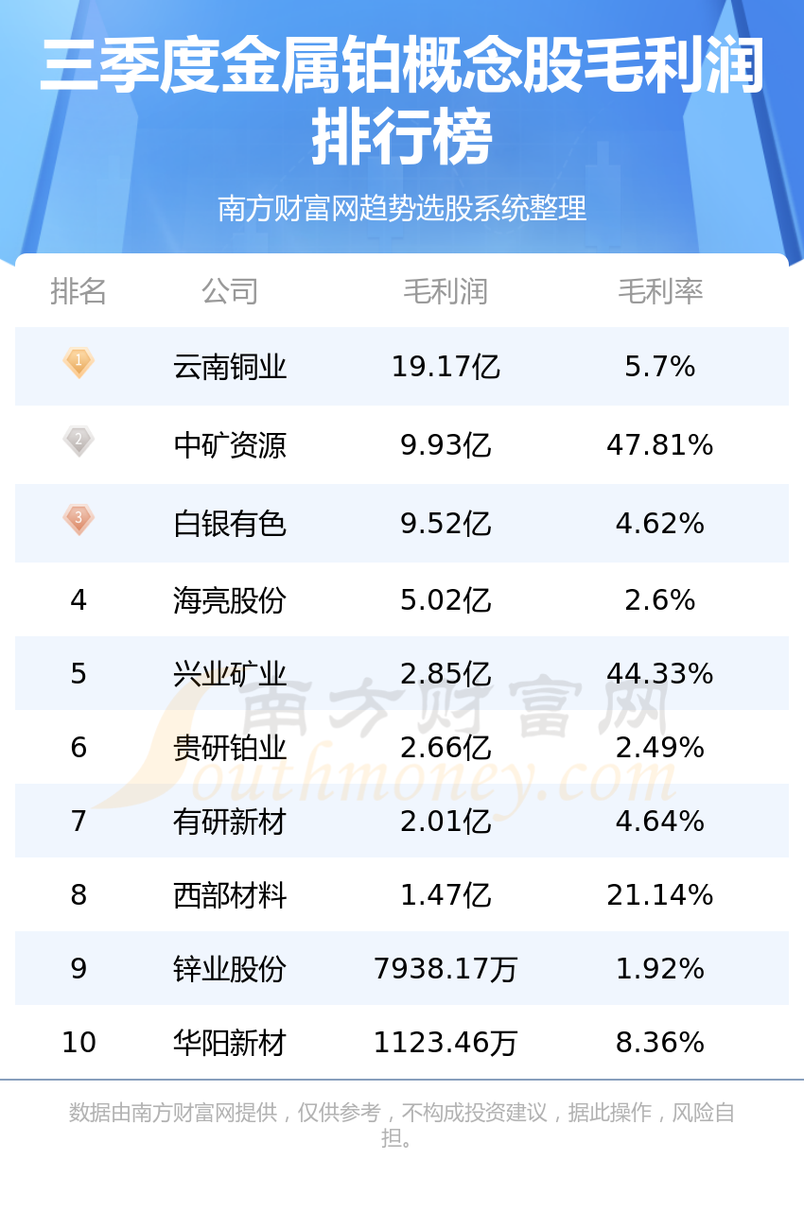Click the 7938.17万 gross profit value
This screenshot has height=1229, width=804.
pos(446,969)
